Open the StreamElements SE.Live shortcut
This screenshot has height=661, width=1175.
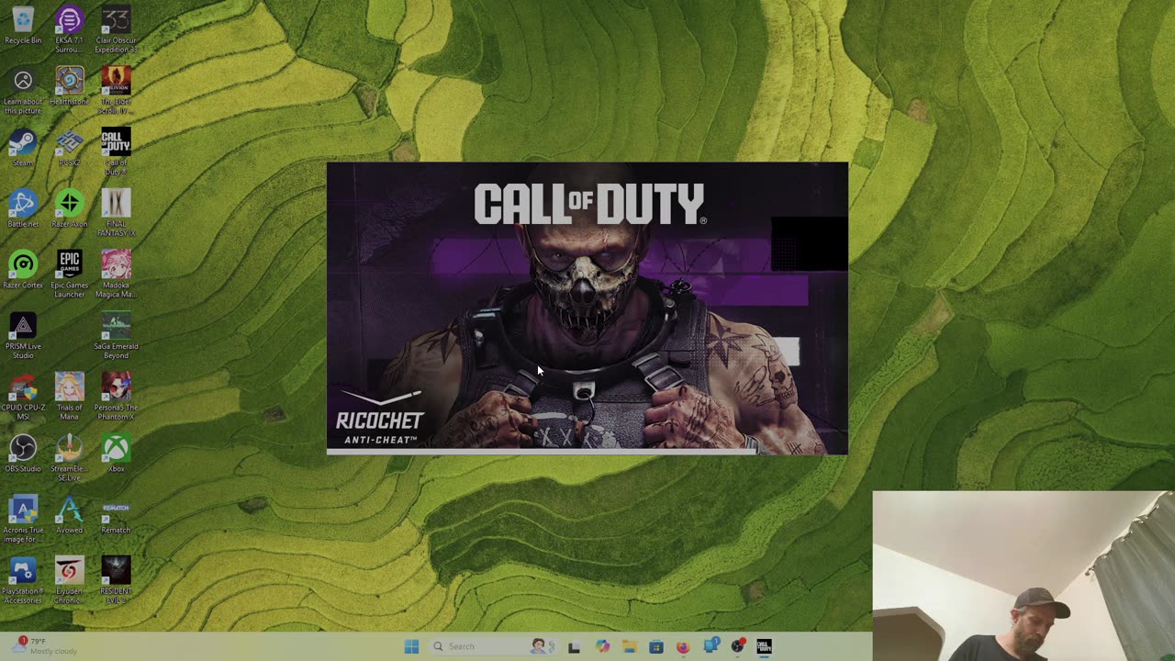[x=69, y=458]
